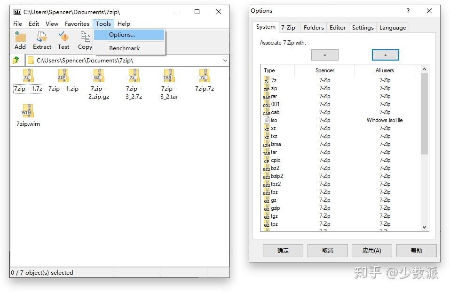Image resolution: width=450 pixels, height=292 pixels.
Task: Select the 7zip - 1.7z archive
Action: pyautogui.click(x=28, y=81)
